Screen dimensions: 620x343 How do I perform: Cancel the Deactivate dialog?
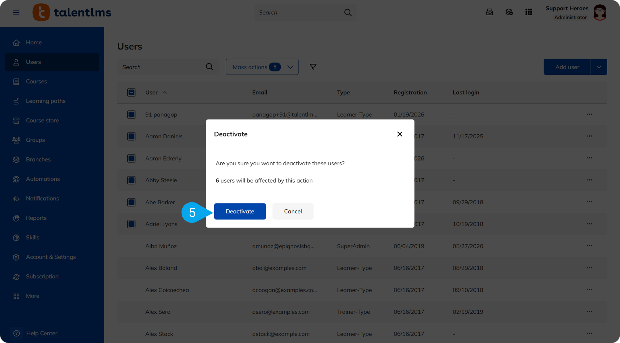[x=293, y=211]
